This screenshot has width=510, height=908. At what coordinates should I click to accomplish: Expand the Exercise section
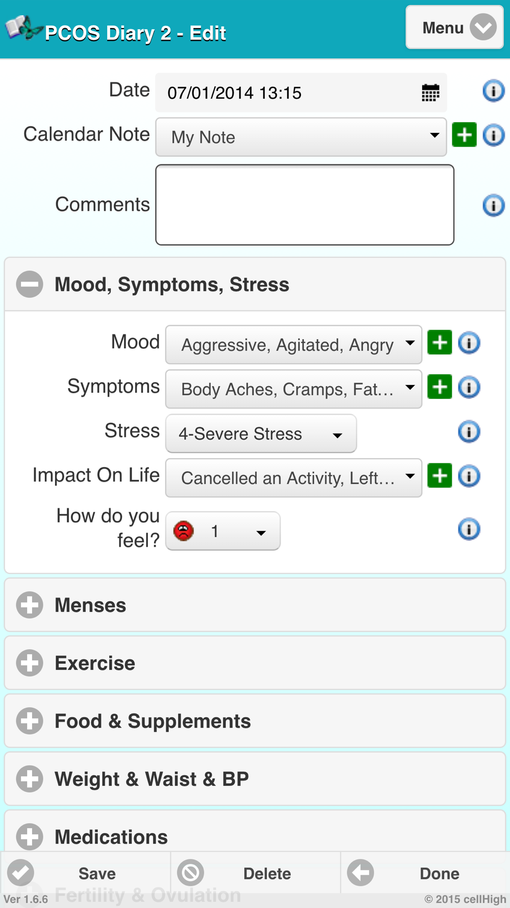click(30, 663)
